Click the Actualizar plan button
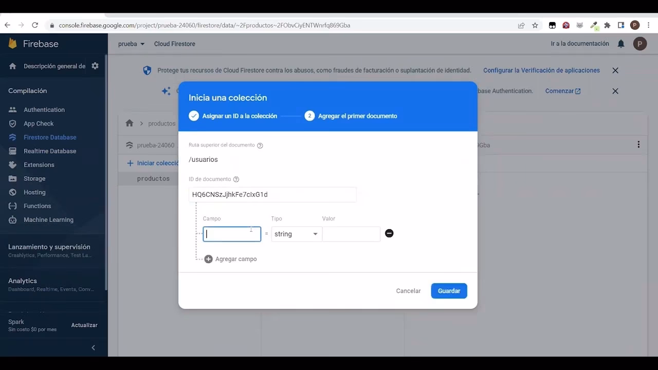The width and height of the screenshot is (658, 370). point(84,325)
